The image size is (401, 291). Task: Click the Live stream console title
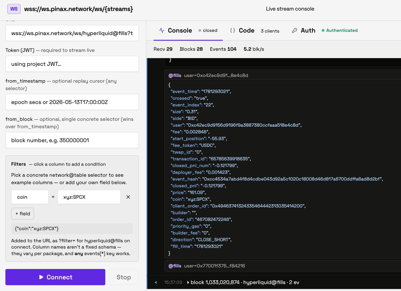click(290, 9)
